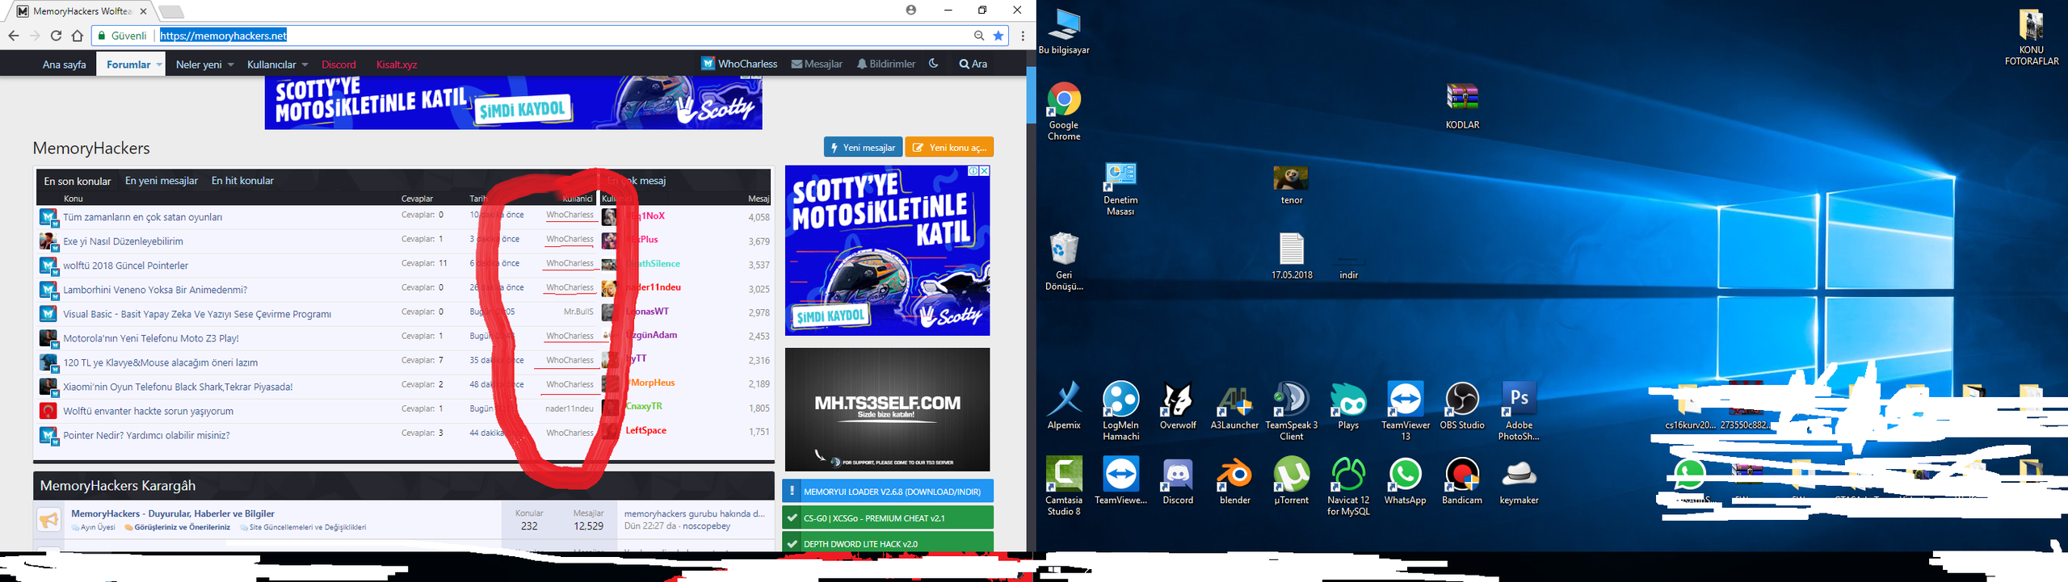Select the tenor image on desktop
The width and height of the screenshot is (2068, 582).
1291,185
